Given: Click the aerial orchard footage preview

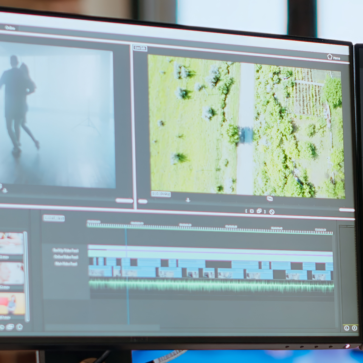Looking at the screenshot, I should coord(246,126).
